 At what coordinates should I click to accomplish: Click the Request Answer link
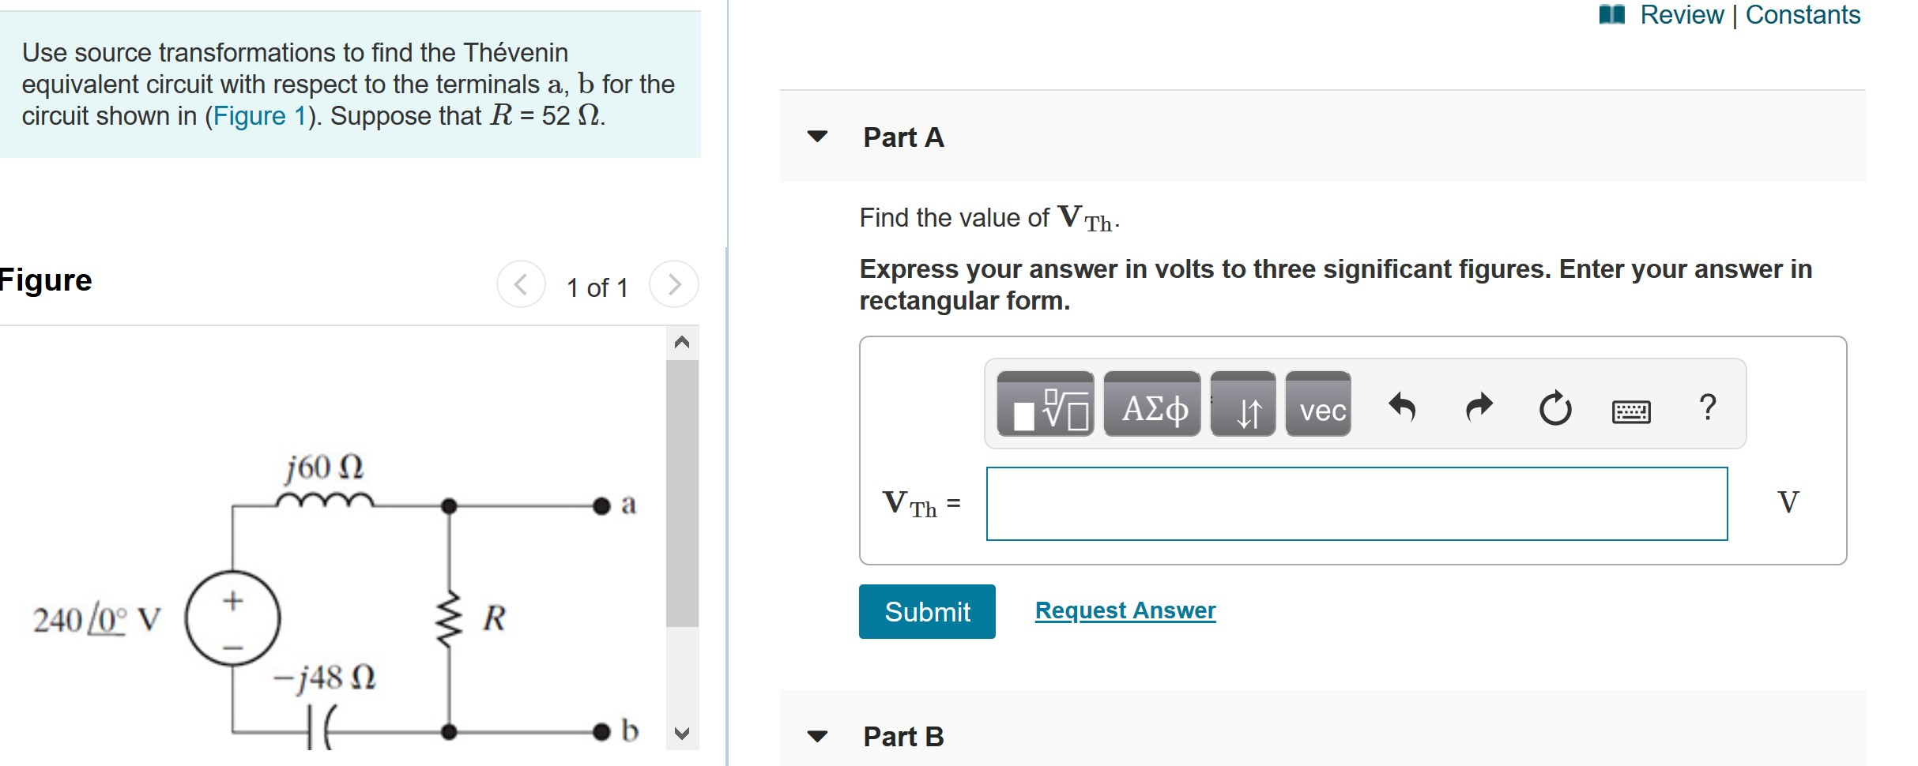click(1125, 609)
